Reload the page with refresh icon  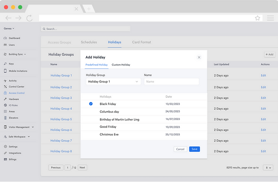(29, 18)
